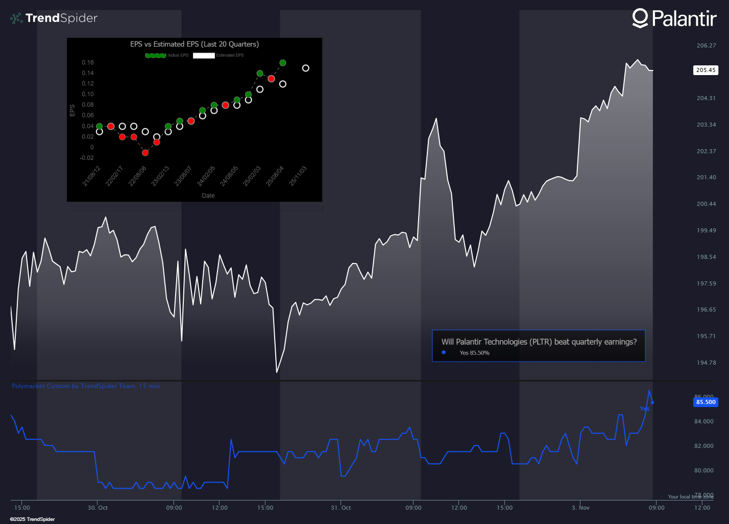Viewport: 729px width, 524px height.
Task: Open the Polymarket Custom by TrendSpider Team indicator title
Action: pyautogui.click(x=85, y=386)
